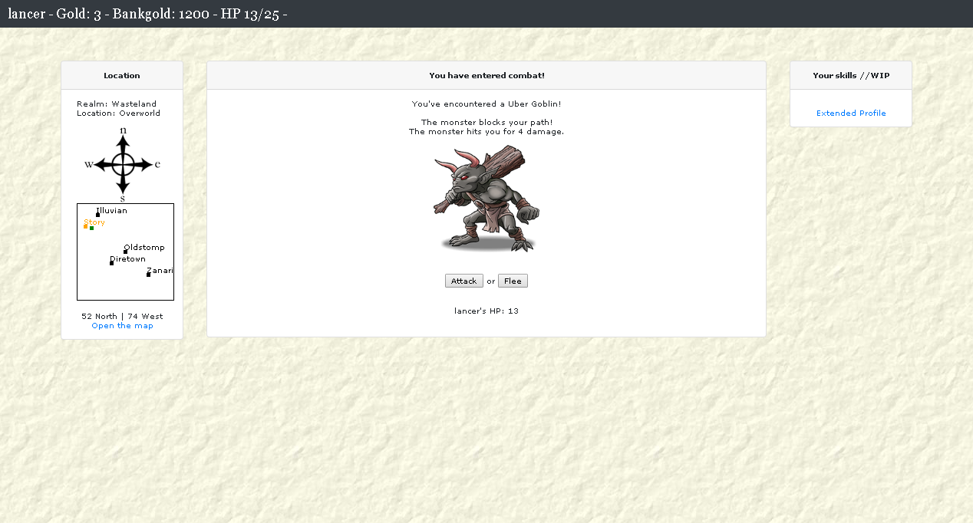
Task: Click the Diretown marker on minimap
Action: coord(111,263)
